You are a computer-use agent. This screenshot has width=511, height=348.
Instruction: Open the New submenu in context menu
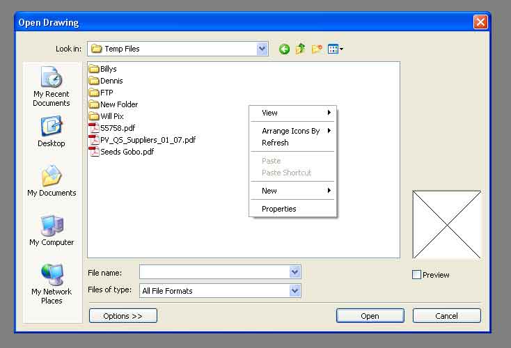pyautogui.click(x=292, y=191)
